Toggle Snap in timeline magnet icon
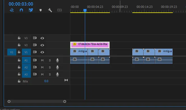Screen dimensions: 186x110 [21, 10]
